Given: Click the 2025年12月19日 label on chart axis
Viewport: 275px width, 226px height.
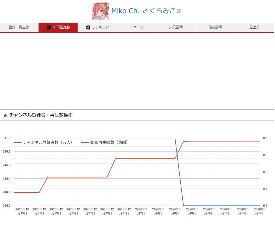Looking at the screenshot, I should (x=22, y=211).
